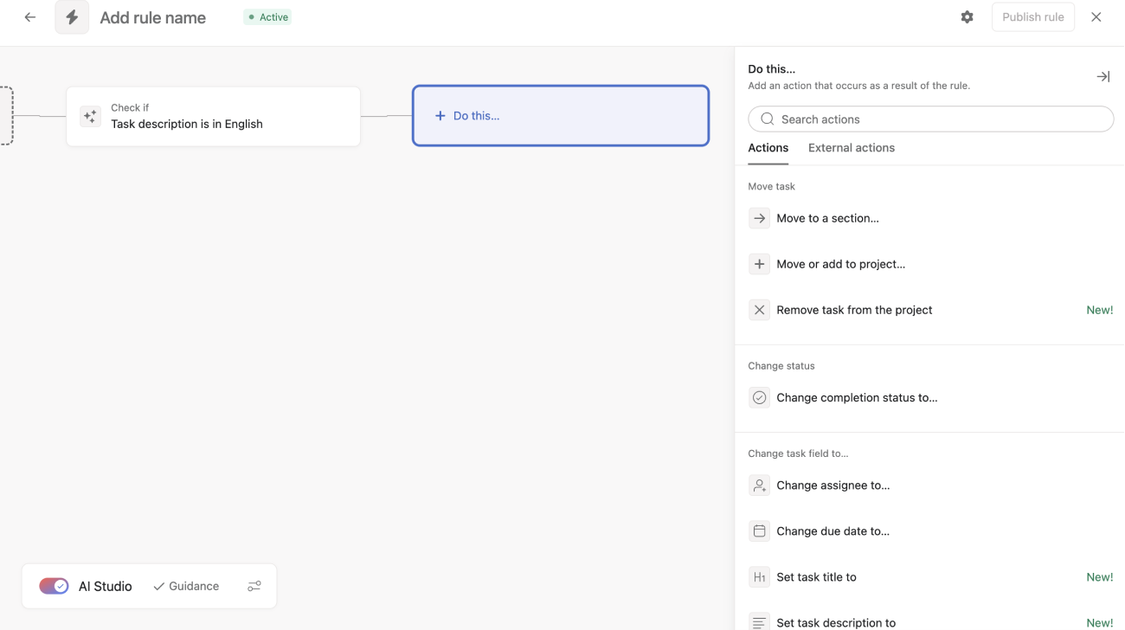The height and width of the screenshot is (630, 1125).
Task: Click the plus icon for Move or add to project
Action: (x=759, y=263)
